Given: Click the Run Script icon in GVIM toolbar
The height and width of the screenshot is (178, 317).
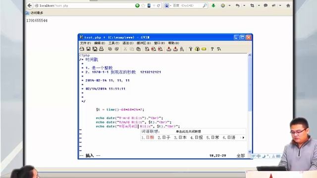Looking at the screenshot, I should pyautogui.click(x=182, y=49).
